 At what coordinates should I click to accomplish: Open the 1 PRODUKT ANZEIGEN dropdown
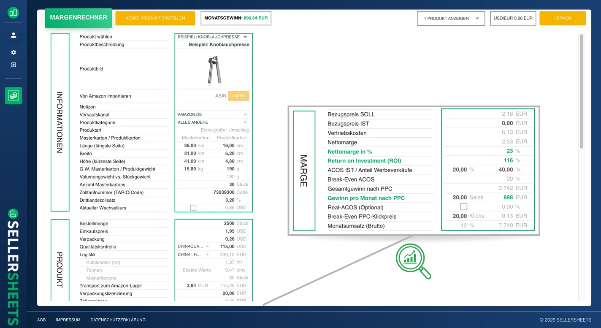[451, 19]
